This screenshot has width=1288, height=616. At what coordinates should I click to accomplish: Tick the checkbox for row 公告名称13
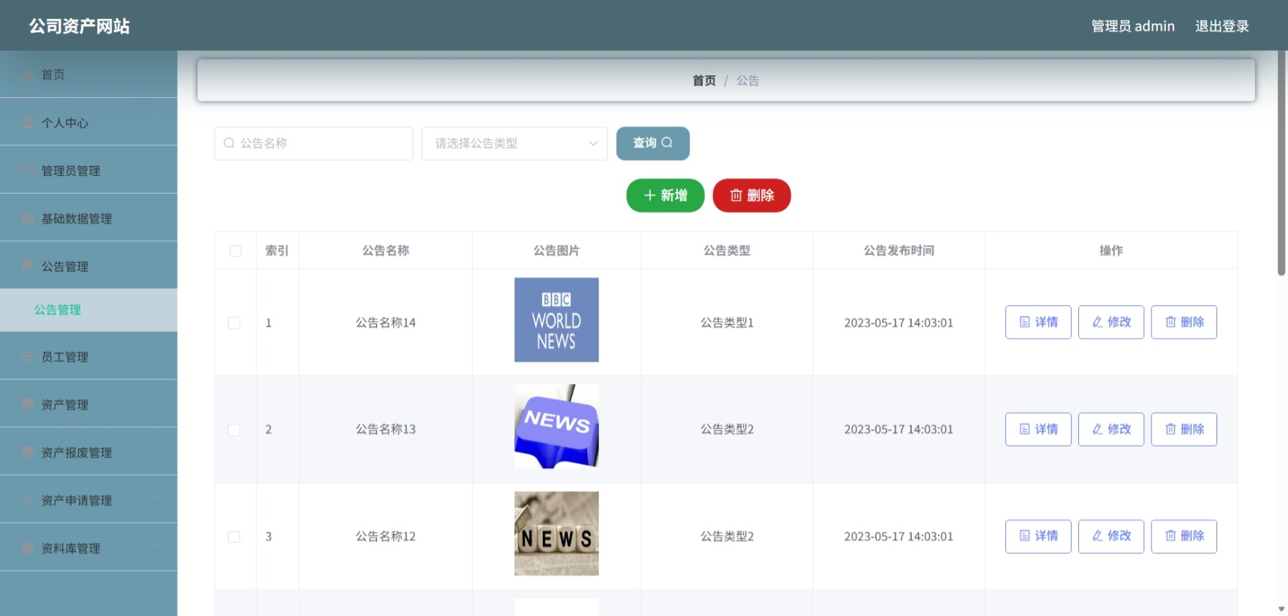[x=234, y=430]
